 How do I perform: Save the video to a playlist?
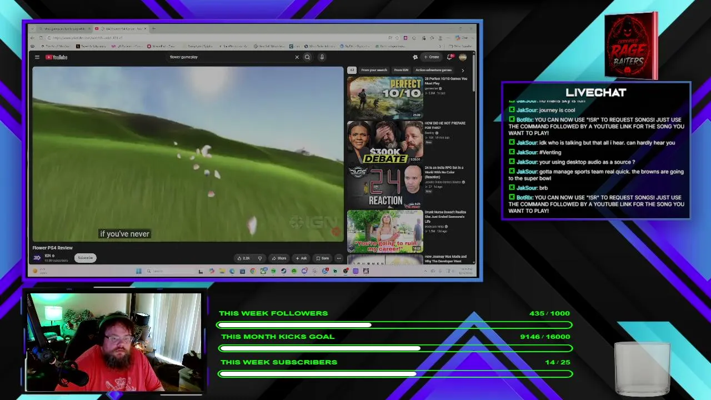click(322, 258)
